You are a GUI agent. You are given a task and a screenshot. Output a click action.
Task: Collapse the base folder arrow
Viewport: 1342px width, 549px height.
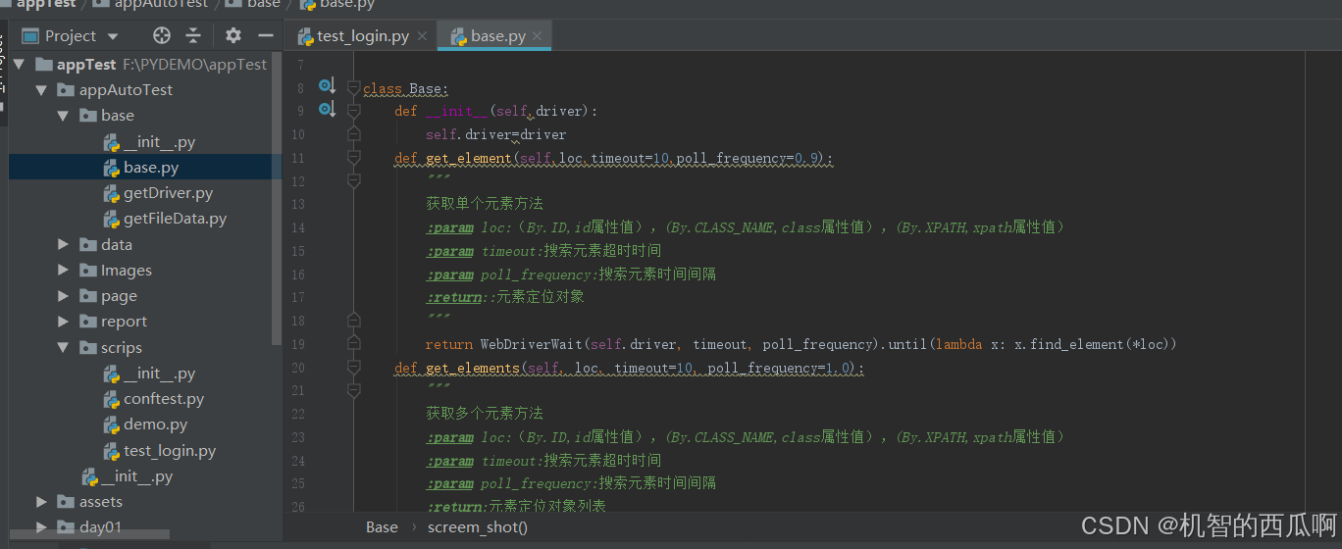[x=64, y=116]
